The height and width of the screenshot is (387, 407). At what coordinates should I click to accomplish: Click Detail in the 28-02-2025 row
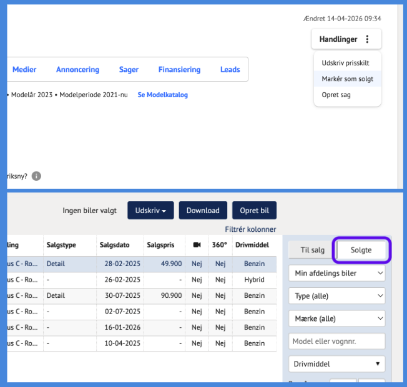[x=56, y=264]
